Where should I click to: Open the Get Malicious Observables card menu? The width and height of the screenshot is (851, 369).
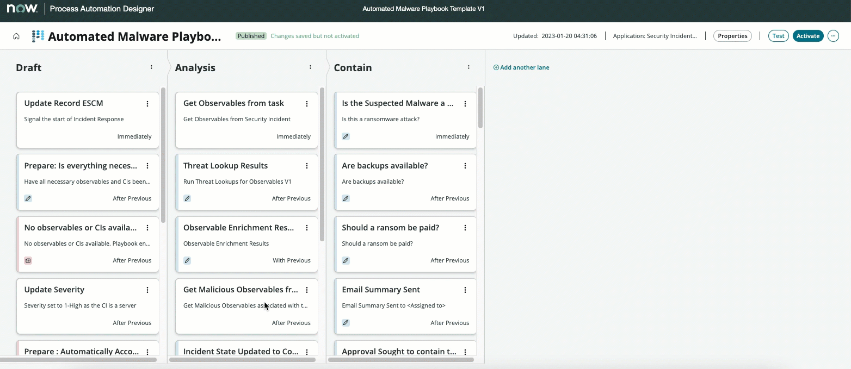click(307, 290)
